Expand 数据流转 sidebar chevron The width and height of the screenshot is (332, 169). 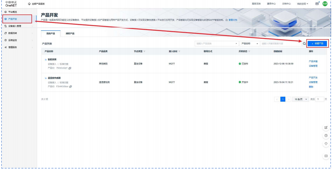[x=32, y=33]
